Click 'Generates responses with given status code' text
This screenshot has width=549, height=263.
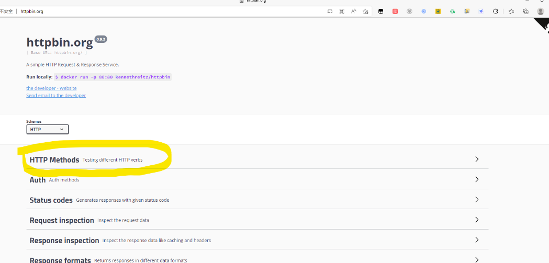(122, 200)
